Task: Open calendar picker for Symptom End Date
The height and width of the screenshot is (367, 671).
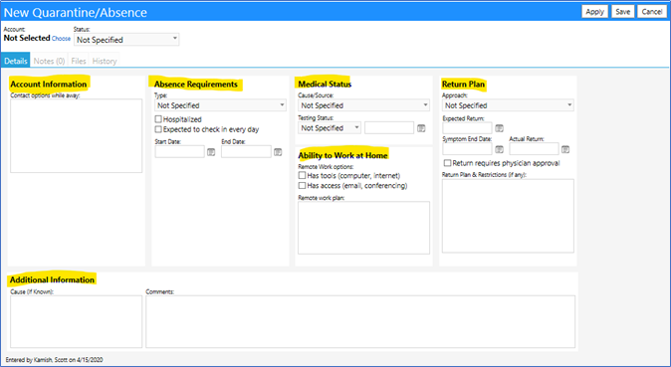Action: coord(499,149)
